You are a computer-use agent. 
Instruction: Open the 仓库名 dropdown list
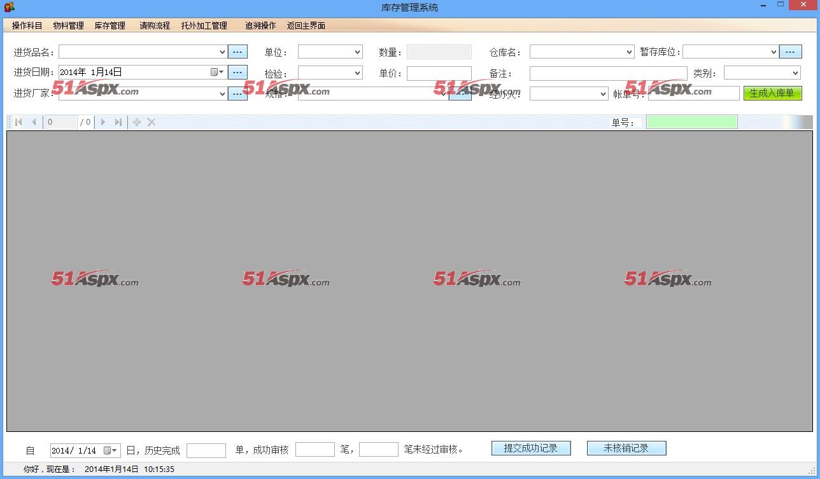pyautogui.click(x=629, y=52)
